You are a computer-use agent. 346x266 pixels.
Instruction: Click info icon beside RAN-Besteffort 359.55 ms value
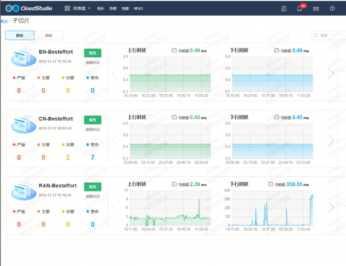tap(271, 184)
